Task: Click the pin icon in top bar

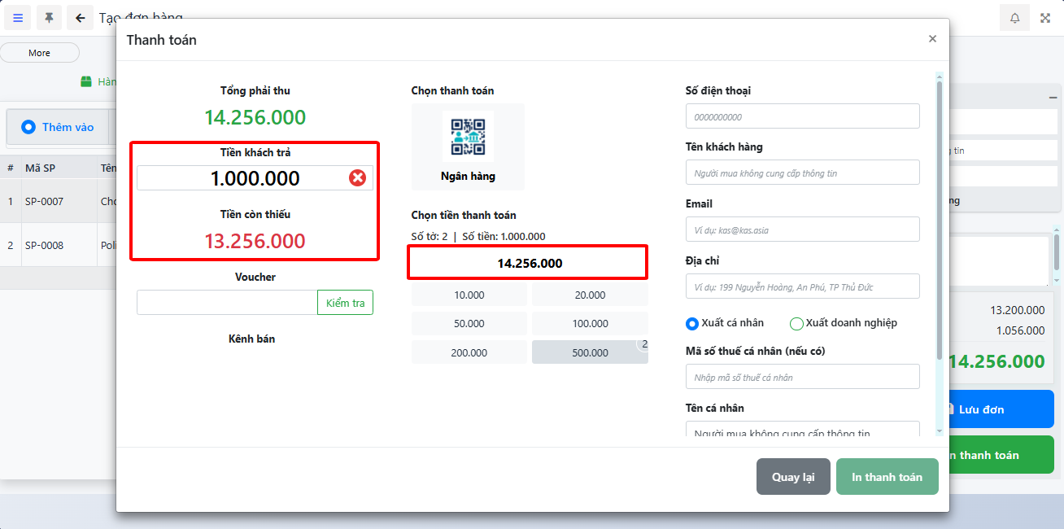Action: (x=49, y=18)
